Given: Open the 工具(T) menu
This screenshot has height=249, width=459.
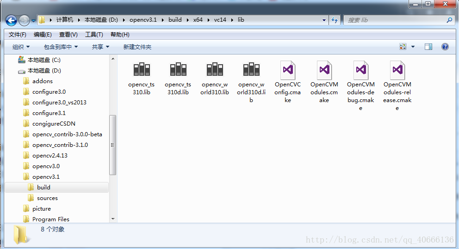Looking at the screenshot, I should click(94, 35).
